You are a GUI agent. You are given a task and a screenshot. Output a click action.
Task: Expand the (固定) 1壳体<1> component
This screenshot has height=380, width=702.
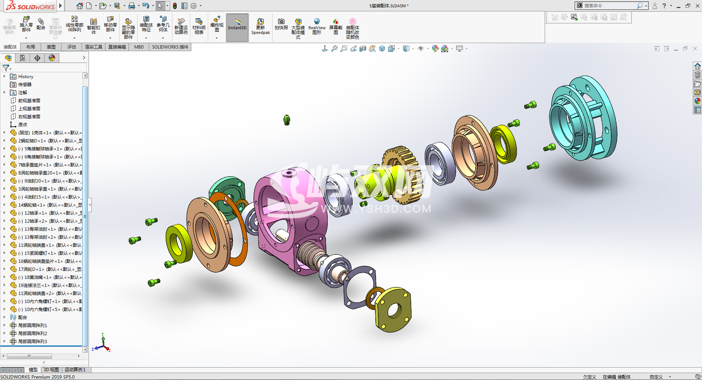pos(4,133)
